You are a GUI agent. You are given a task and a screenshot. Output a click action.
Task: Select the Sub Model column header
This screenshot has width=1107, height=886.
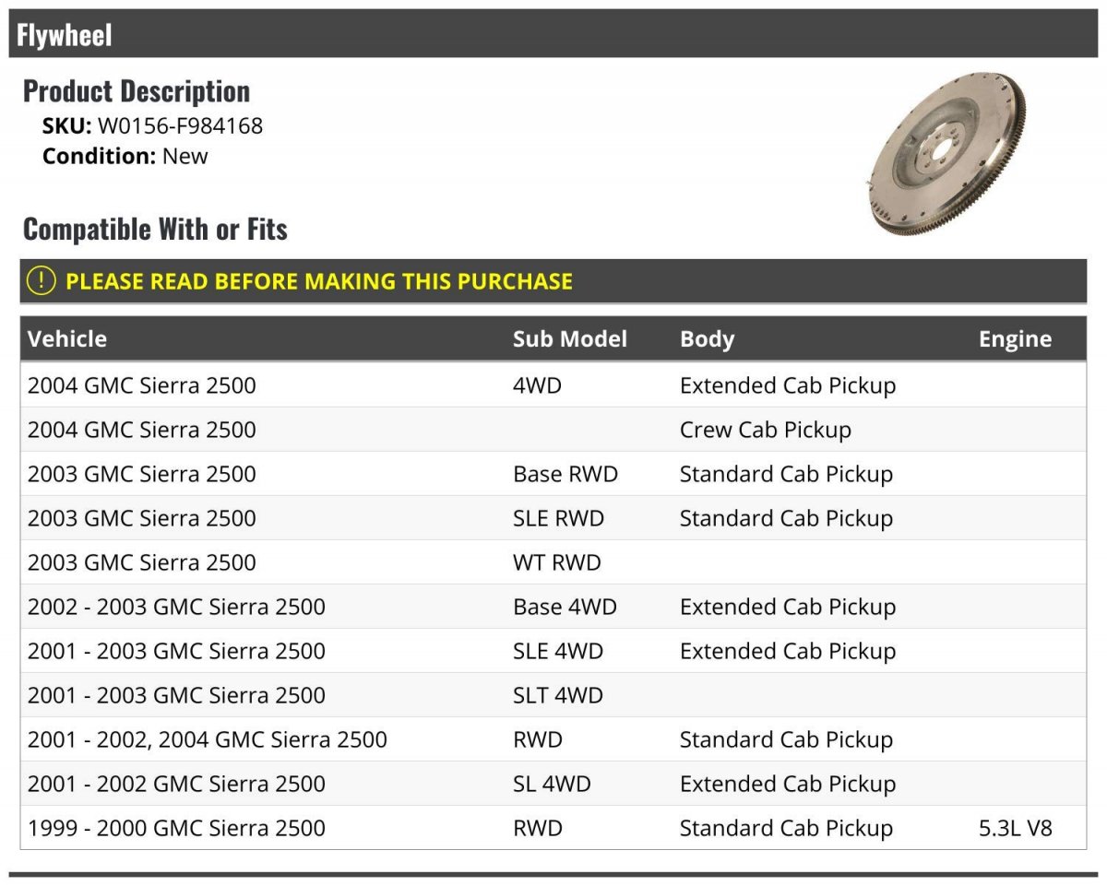pyautogui.click(x=569, y=338)
